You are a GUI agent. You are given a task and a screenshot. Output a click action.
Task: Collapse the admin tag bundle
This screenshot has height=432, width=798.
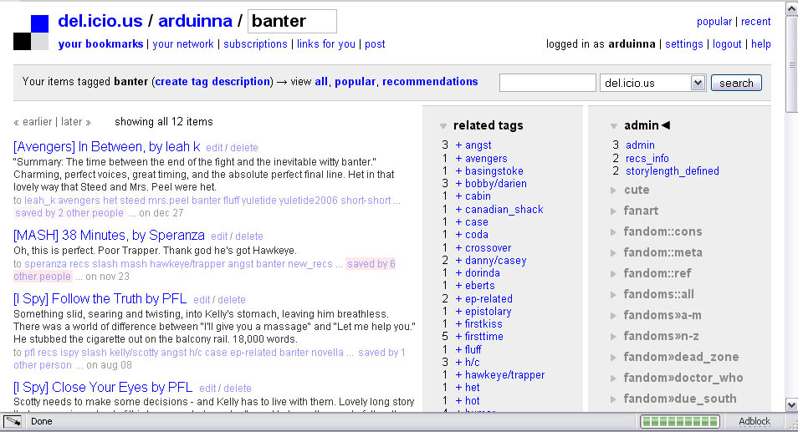(x=614, y=126)
